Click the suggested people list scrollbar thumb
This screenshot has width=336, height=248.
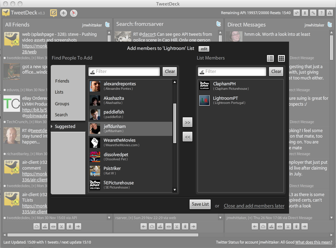175,123
